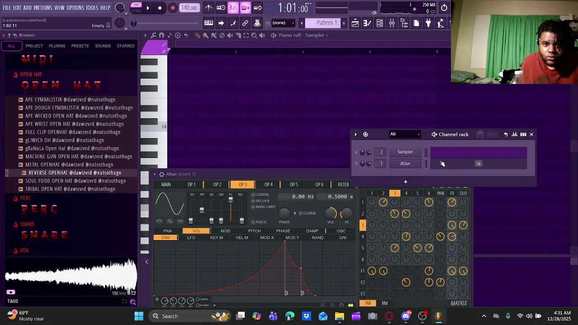
Task: Start playback with the transport play button
Action: [148, 8]
